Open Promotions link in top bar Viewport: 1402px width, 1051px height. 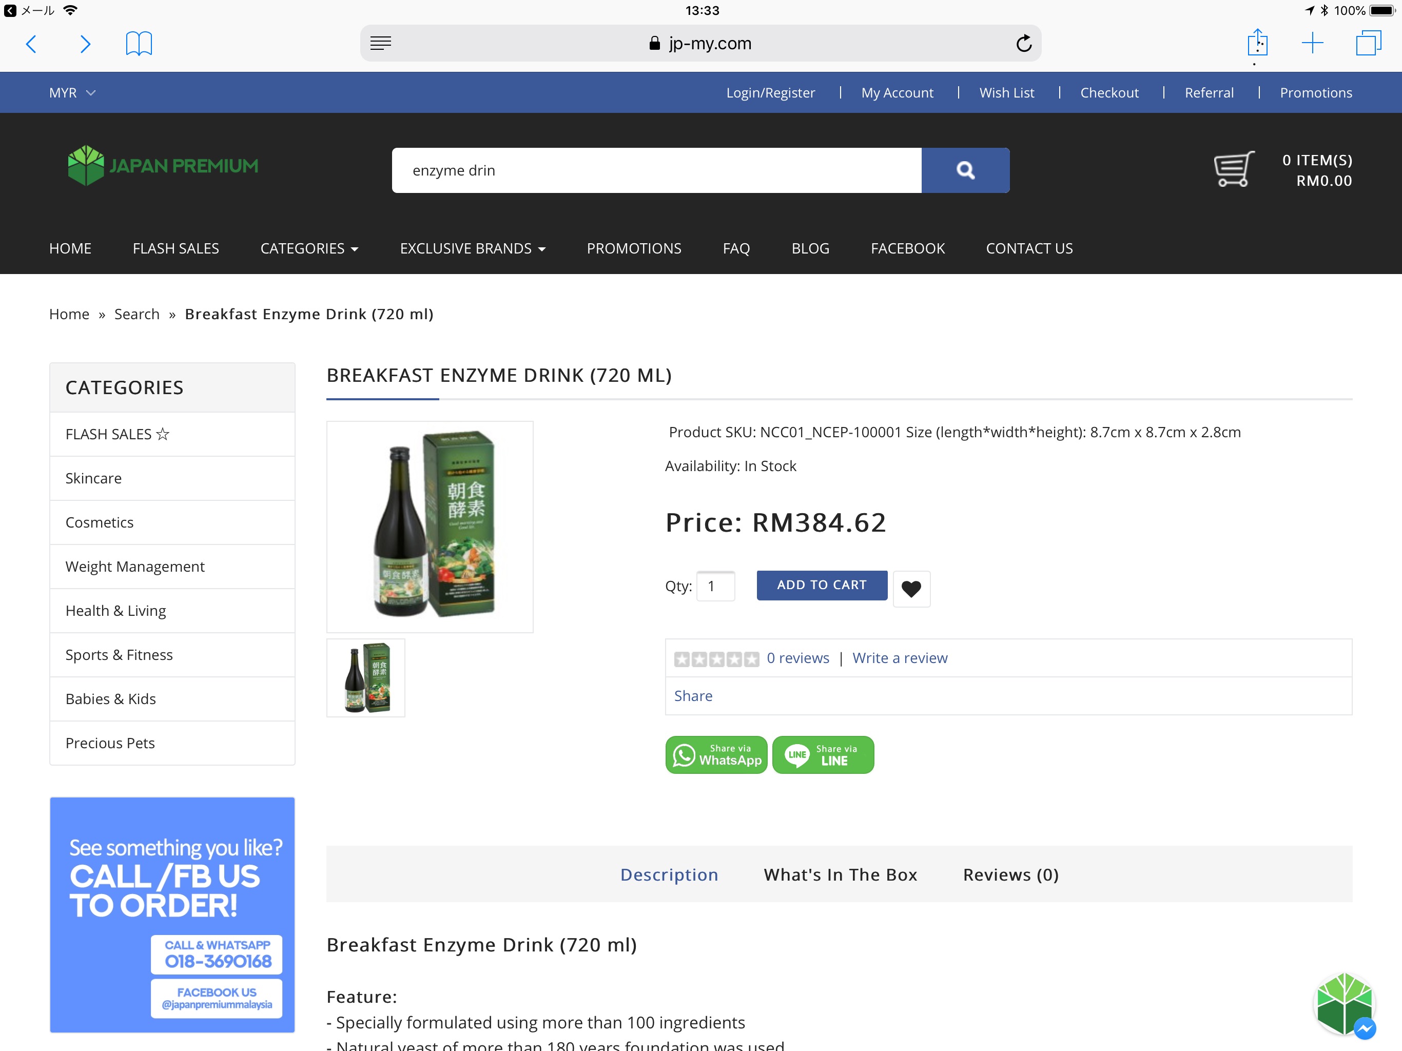(x=1316, y=92)
